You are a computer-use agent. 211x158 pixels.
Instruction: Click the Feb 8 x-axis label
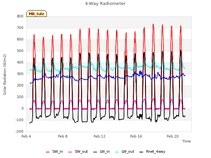click(63, 136)
